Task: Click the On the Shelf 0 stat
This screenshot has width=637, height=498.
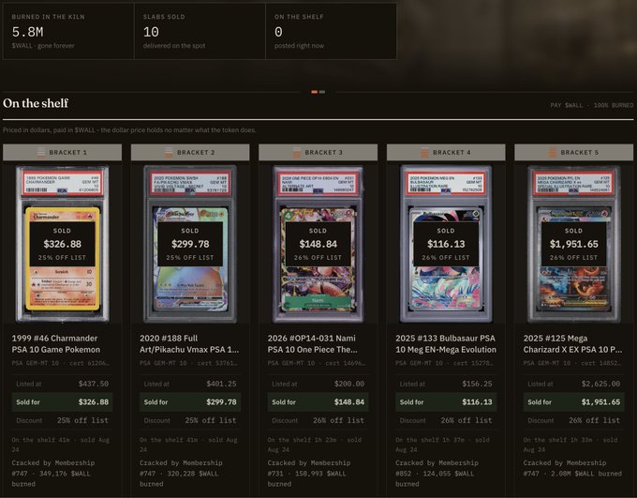Action: [331, 31]
